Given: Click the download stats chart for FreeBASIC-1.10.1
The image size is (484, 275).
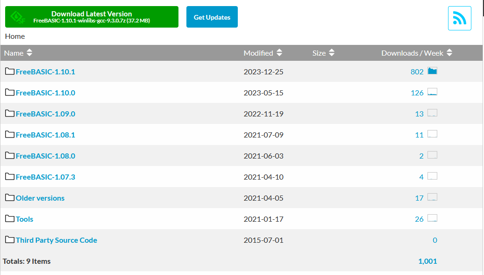Looking at the screenshot, I should pos(432,71).
